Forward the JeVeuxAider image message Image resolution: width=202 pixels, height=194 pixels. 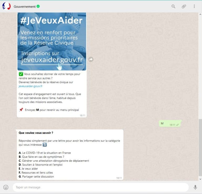pyautogui.click(x=91, y=59)
